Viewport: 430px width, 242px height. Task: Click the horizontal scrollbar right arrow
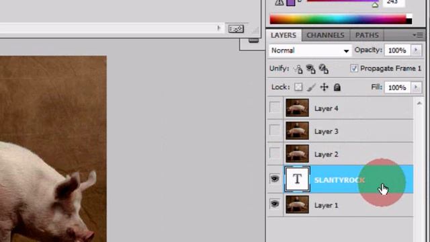(218, 28)
